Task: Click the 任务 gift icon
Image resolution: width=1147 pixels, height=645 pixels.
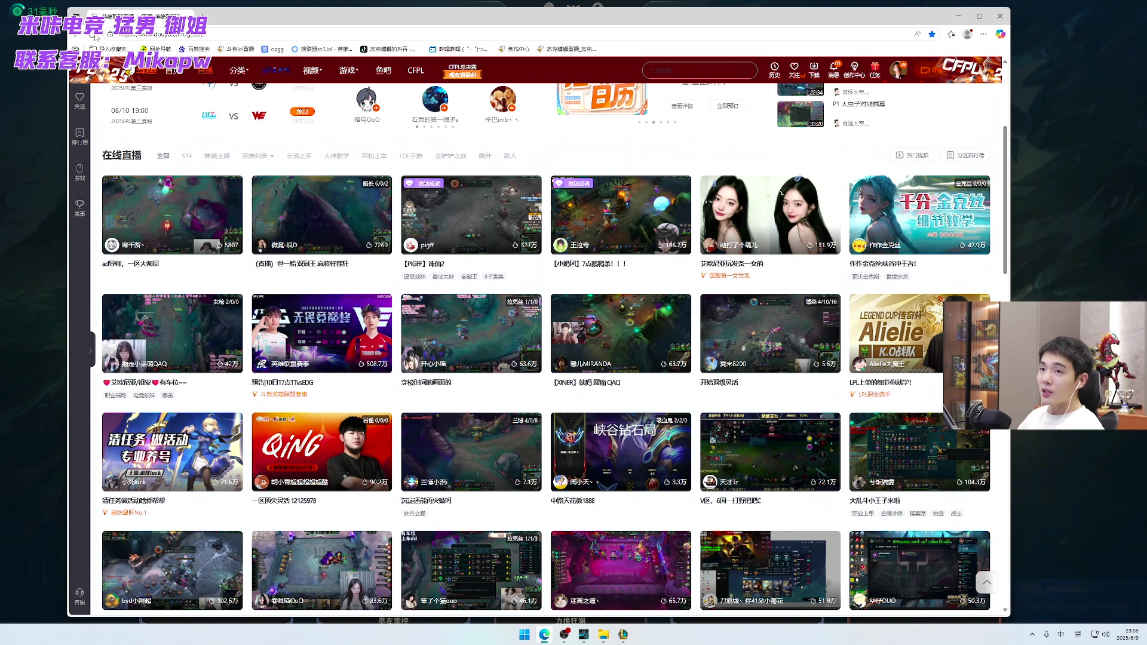Action: coord(875,70)
